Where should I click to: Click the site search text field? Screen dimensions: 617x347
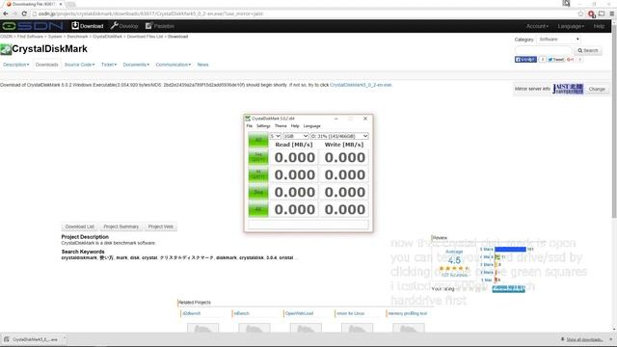pyautogui.click(x=544, y=50)
